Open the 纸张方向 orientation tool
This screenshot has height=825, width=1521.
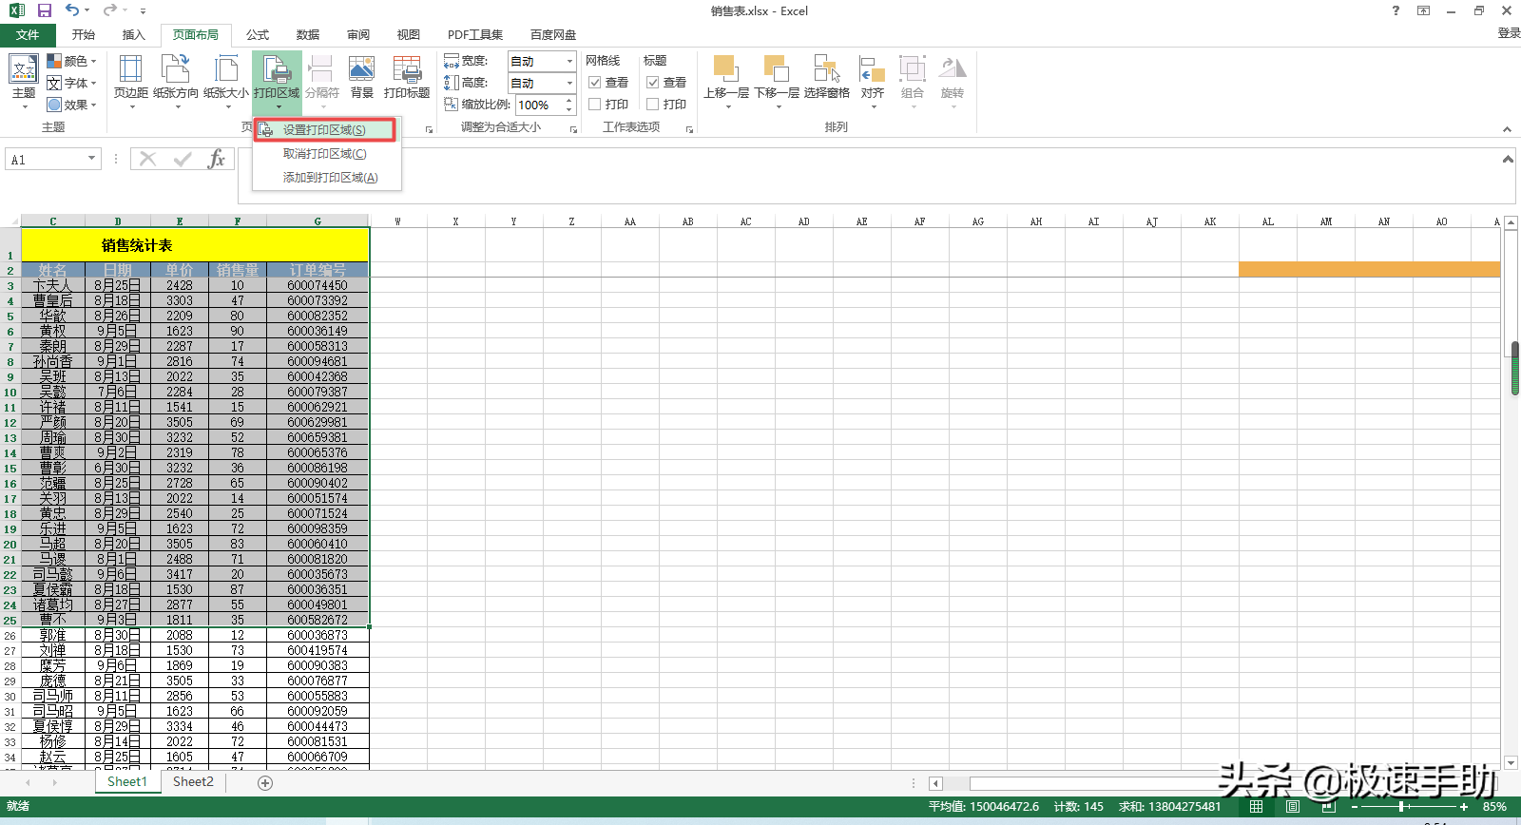pos(176,77)
